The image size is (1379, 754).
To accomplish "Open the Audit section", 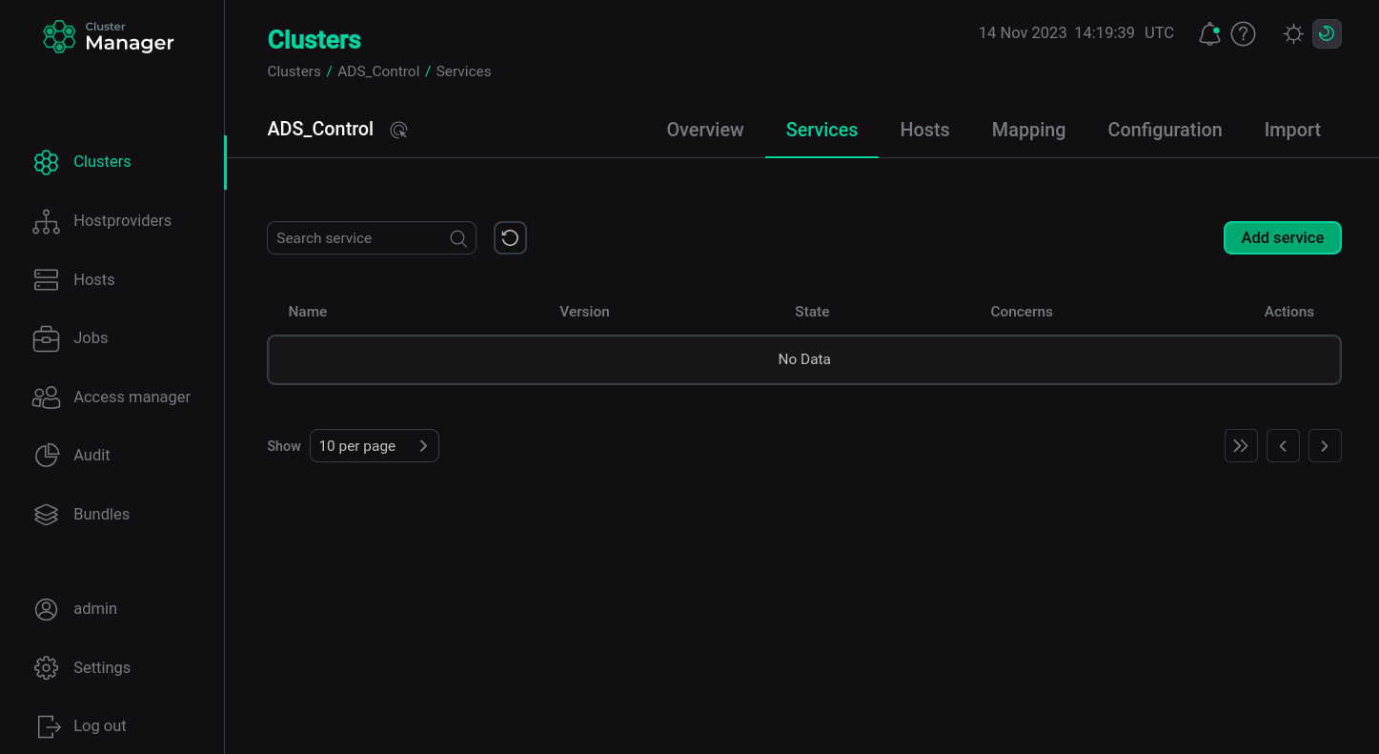I will [91, 456].
